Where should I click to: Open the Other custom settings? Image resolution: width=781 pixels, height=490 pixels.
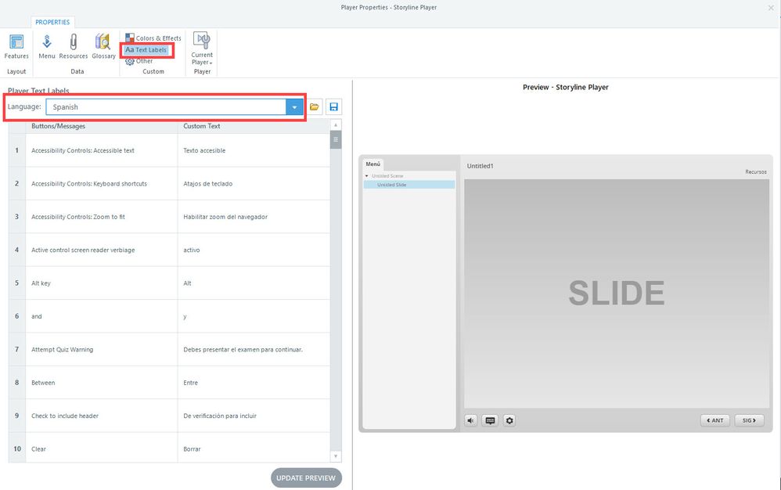click(139, 61)
